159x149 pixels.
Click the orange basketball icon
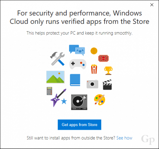click(94, 51)
